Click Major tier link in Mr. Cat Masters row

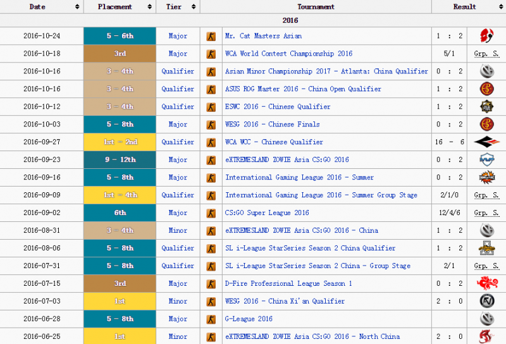[x=178, y=36]
